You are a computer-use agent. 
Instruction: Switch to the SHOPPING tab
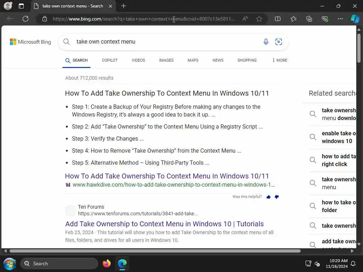[x=247, y=60]
